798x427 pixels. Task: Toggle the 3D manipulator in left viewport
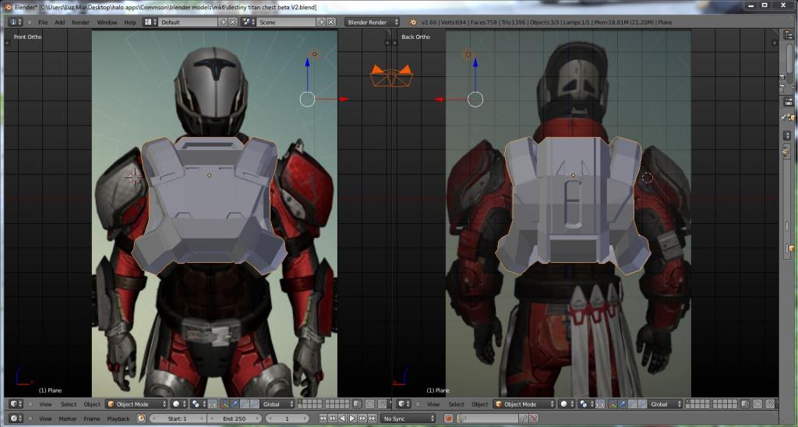225,404
